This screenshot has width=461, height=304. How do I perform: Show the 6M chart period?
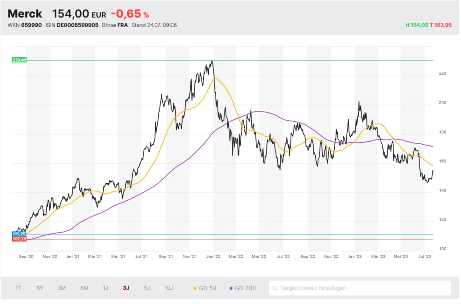pos(84,288)
